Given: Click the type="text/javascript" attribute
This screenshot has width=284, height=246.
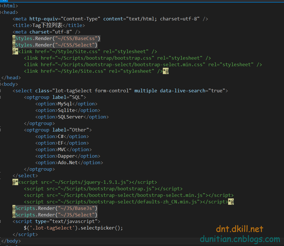Looking at the screenshot, I should point(66,221).
